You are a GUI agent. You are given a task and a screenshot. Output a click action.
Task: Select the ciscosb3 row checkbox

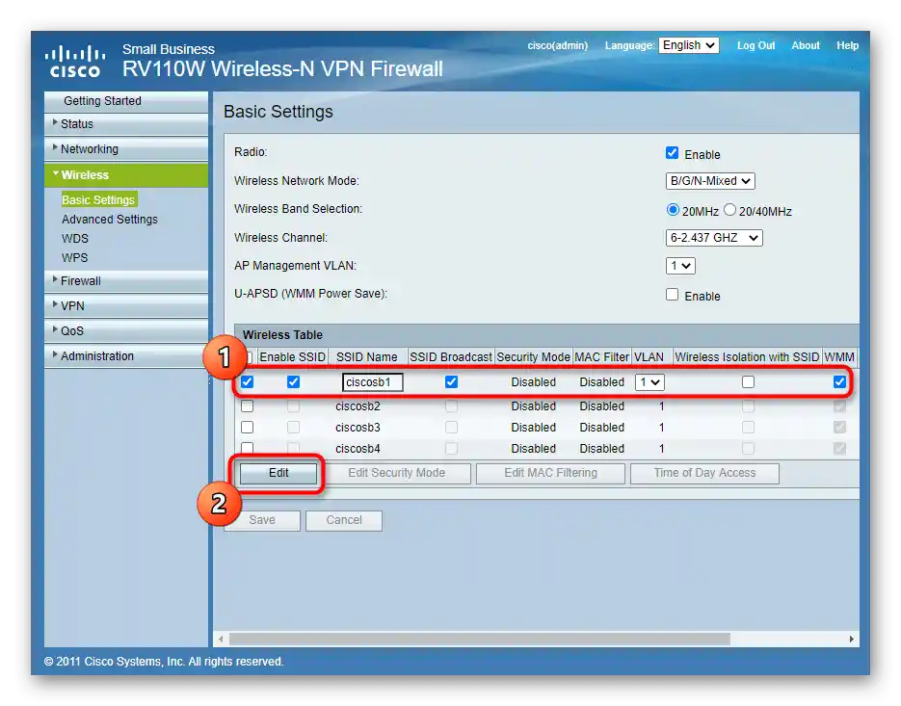247,428
